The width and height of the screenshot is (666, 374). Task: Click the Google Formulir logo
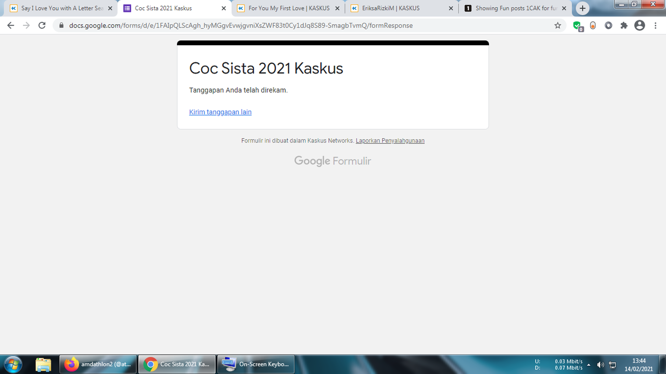(333, 161)
